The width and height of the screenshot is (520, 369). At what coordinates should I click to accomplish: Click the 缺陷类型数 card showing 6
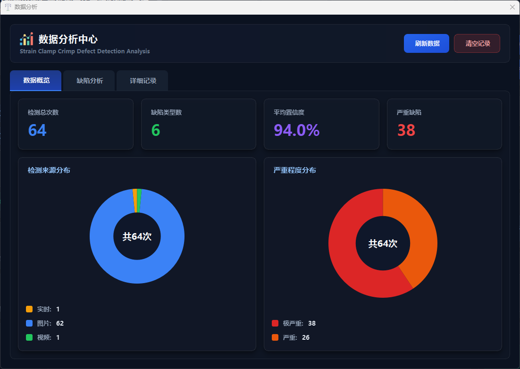click(x=198, y=124)
